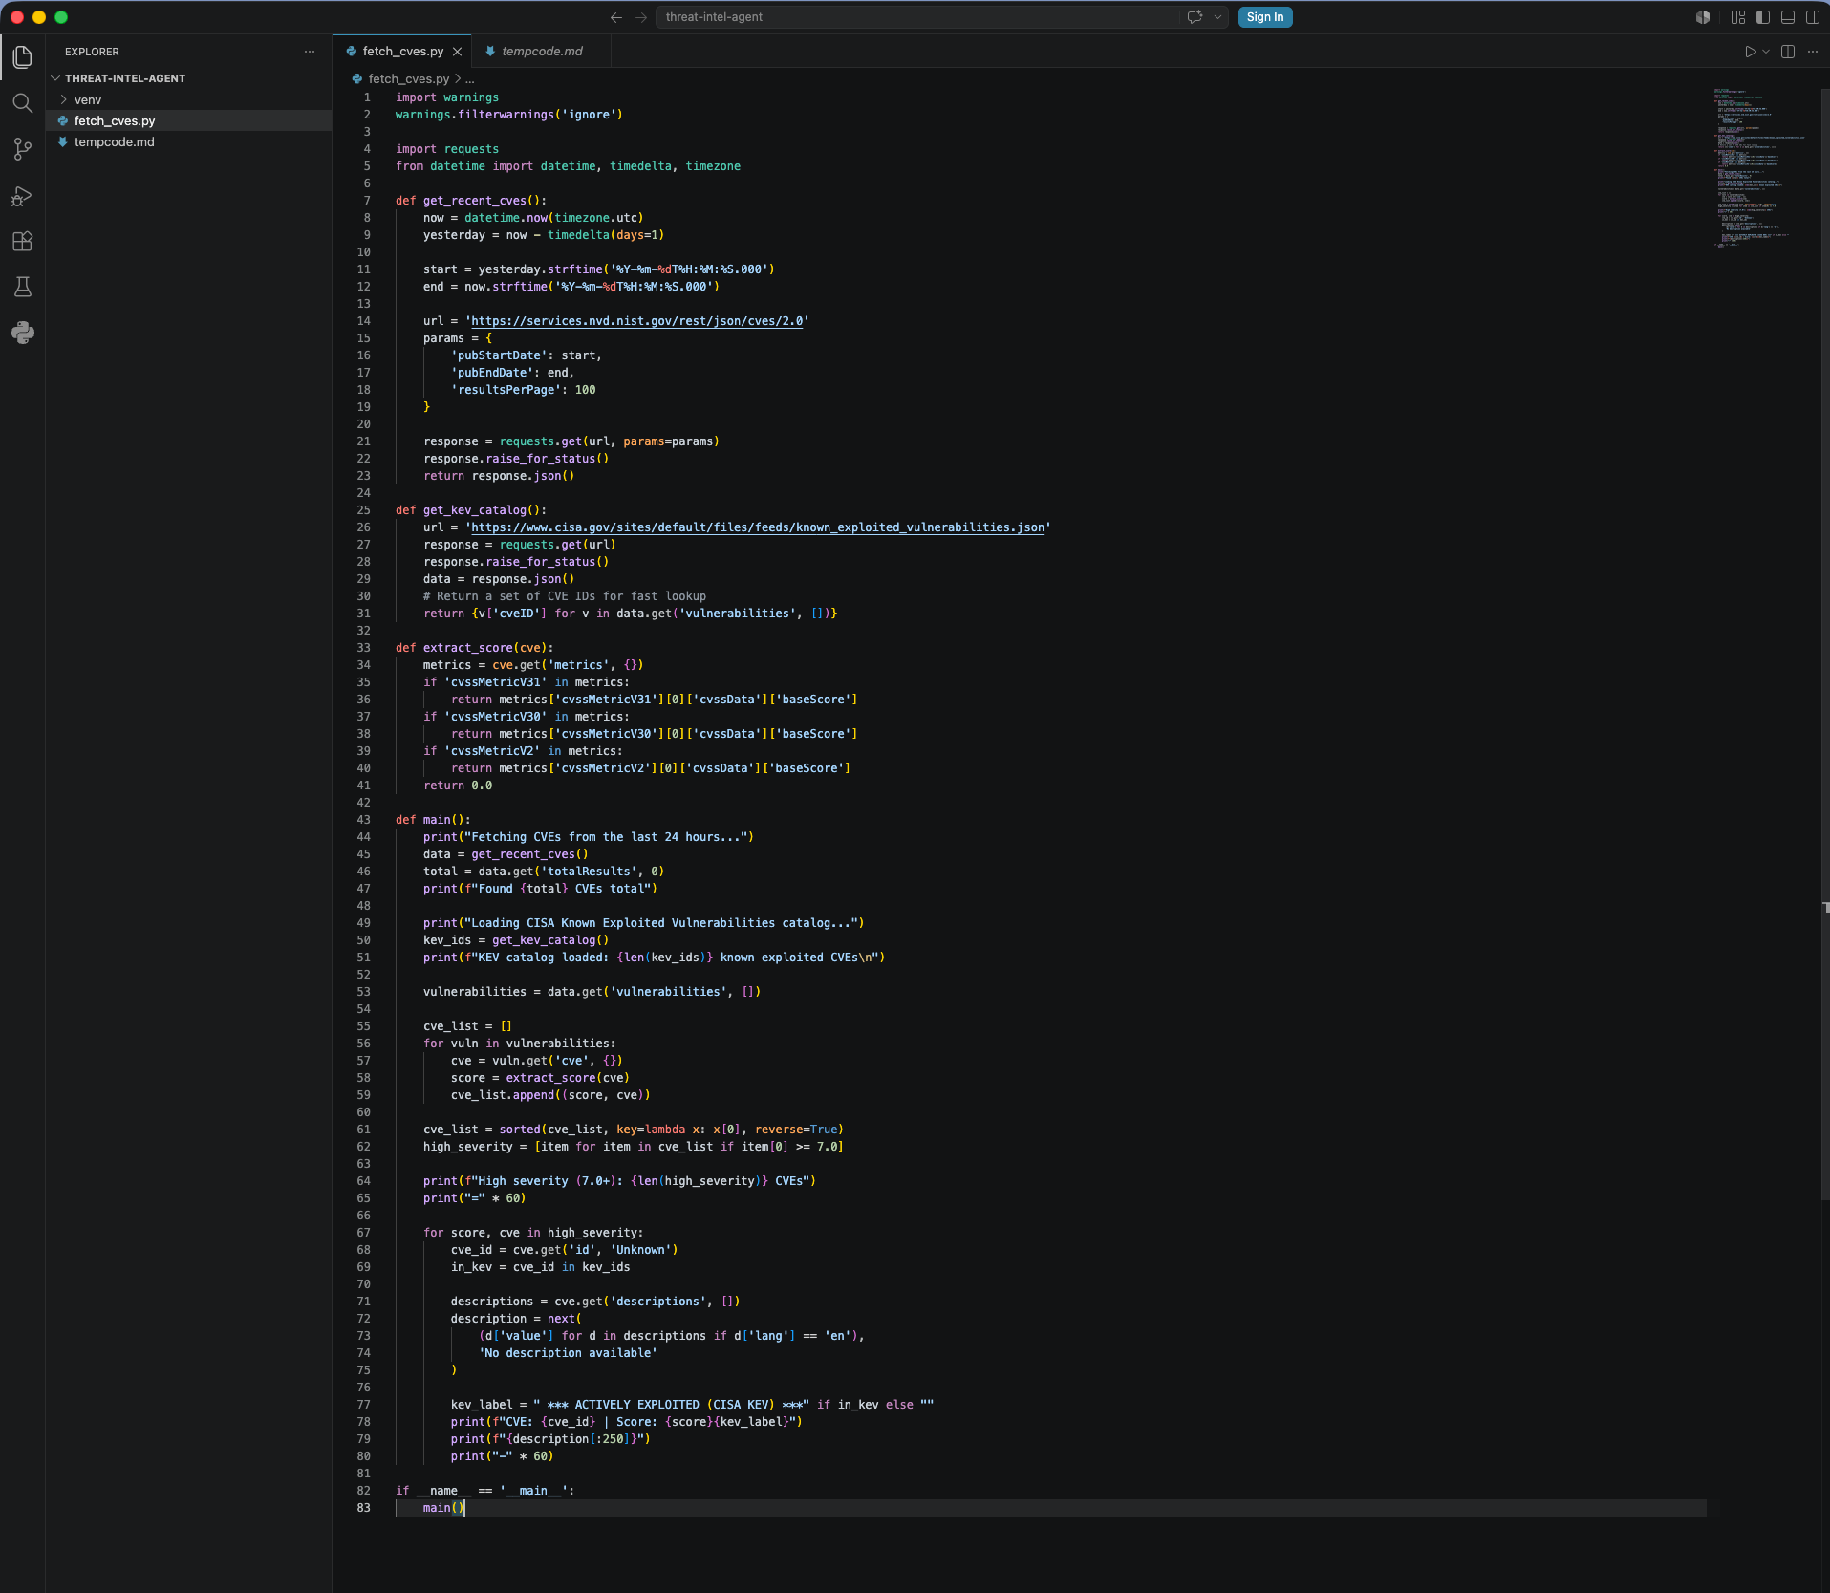Open the run options dropdown beside the play button

point(1766,52)
